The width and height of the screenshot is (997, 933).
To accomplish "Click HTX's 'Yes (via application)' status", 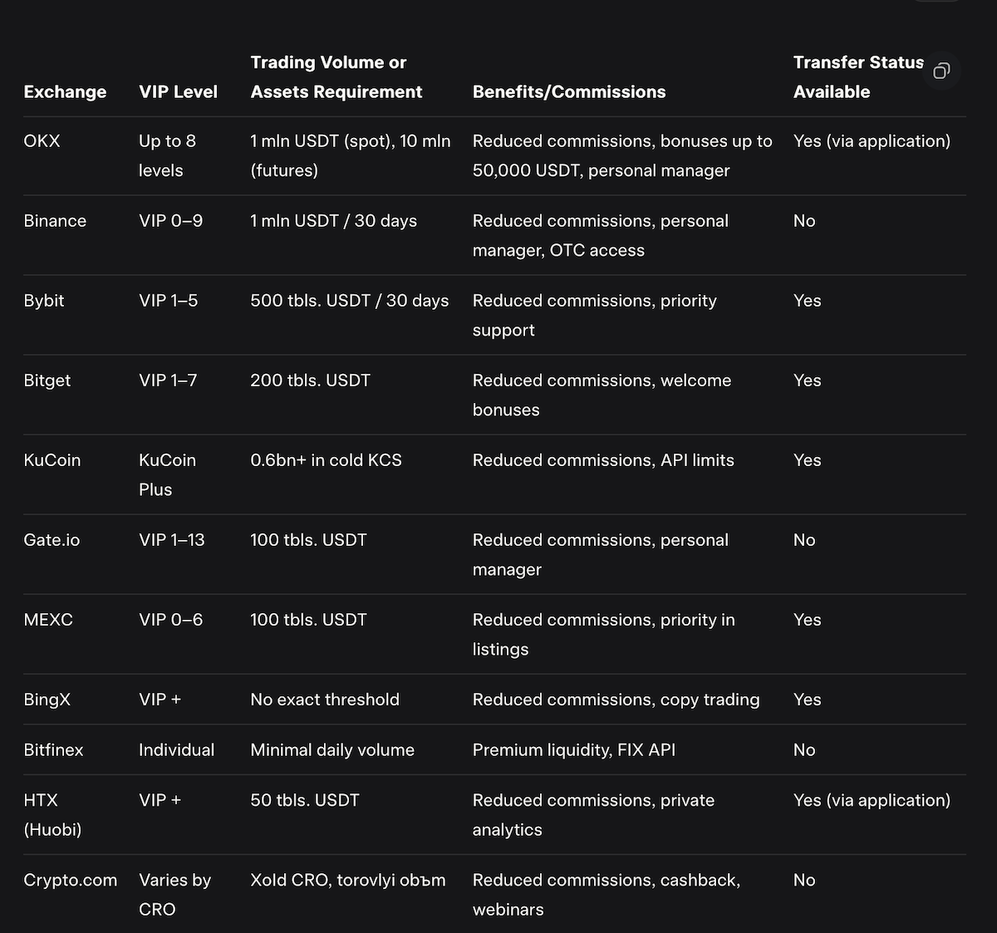I will click(872, 800).
